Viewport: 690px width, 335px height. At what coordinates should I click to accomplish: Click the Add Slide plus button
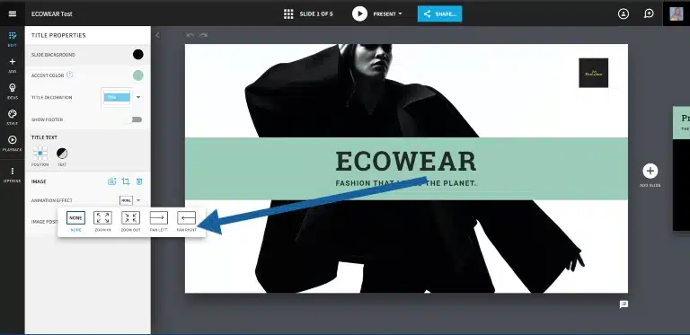(x=650, y=171)
